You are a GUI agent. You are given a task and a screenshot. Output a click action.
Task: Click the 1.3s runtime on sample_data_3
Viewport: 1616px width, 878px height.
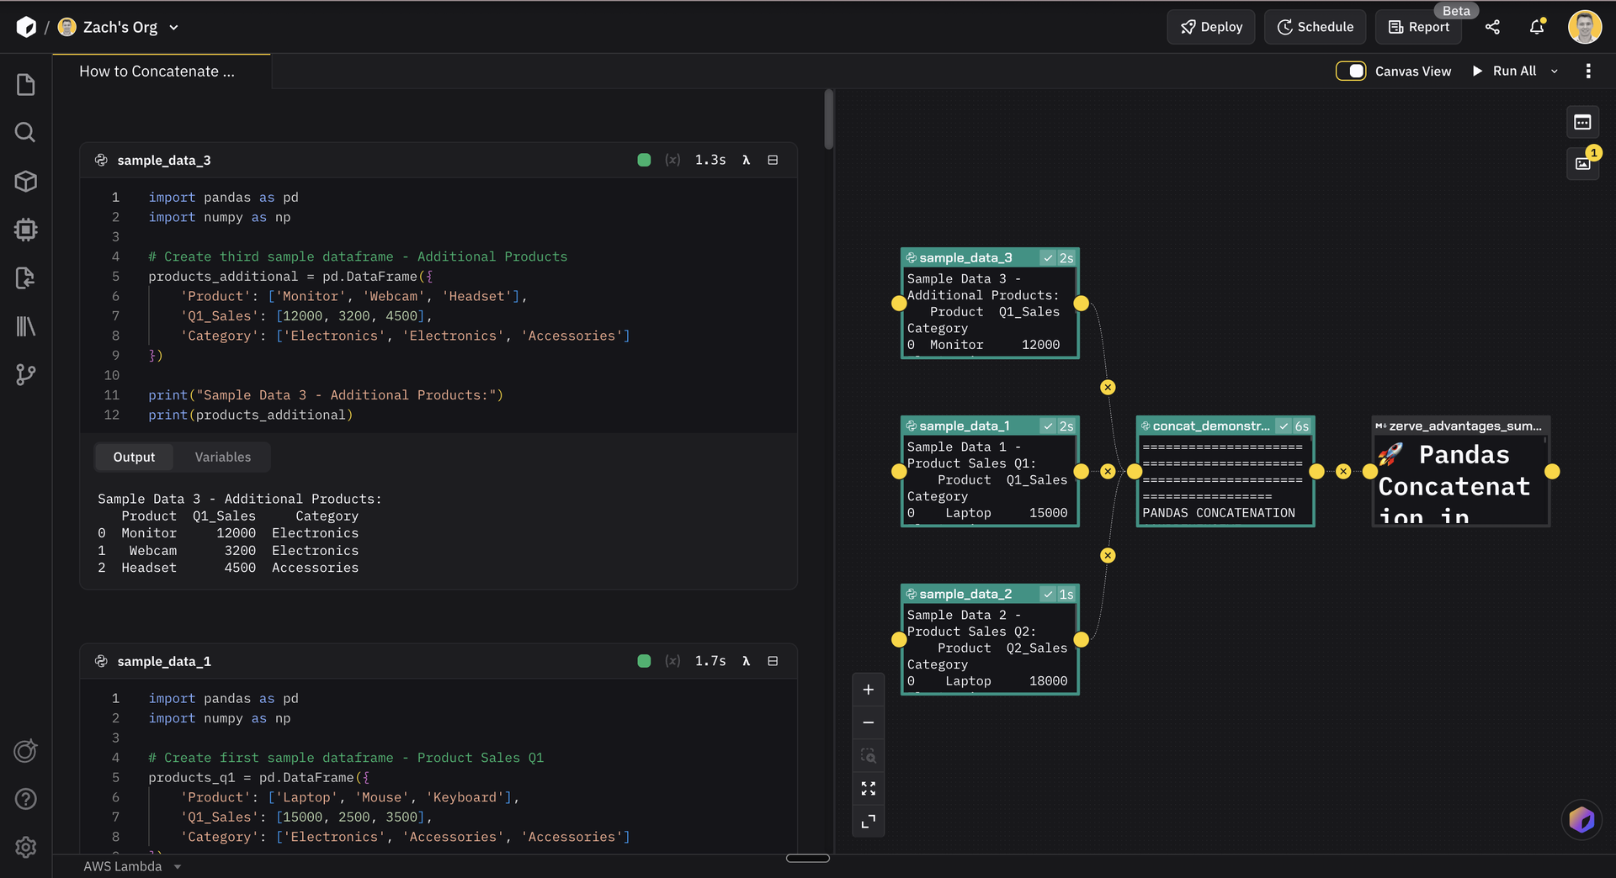(710, 160)
